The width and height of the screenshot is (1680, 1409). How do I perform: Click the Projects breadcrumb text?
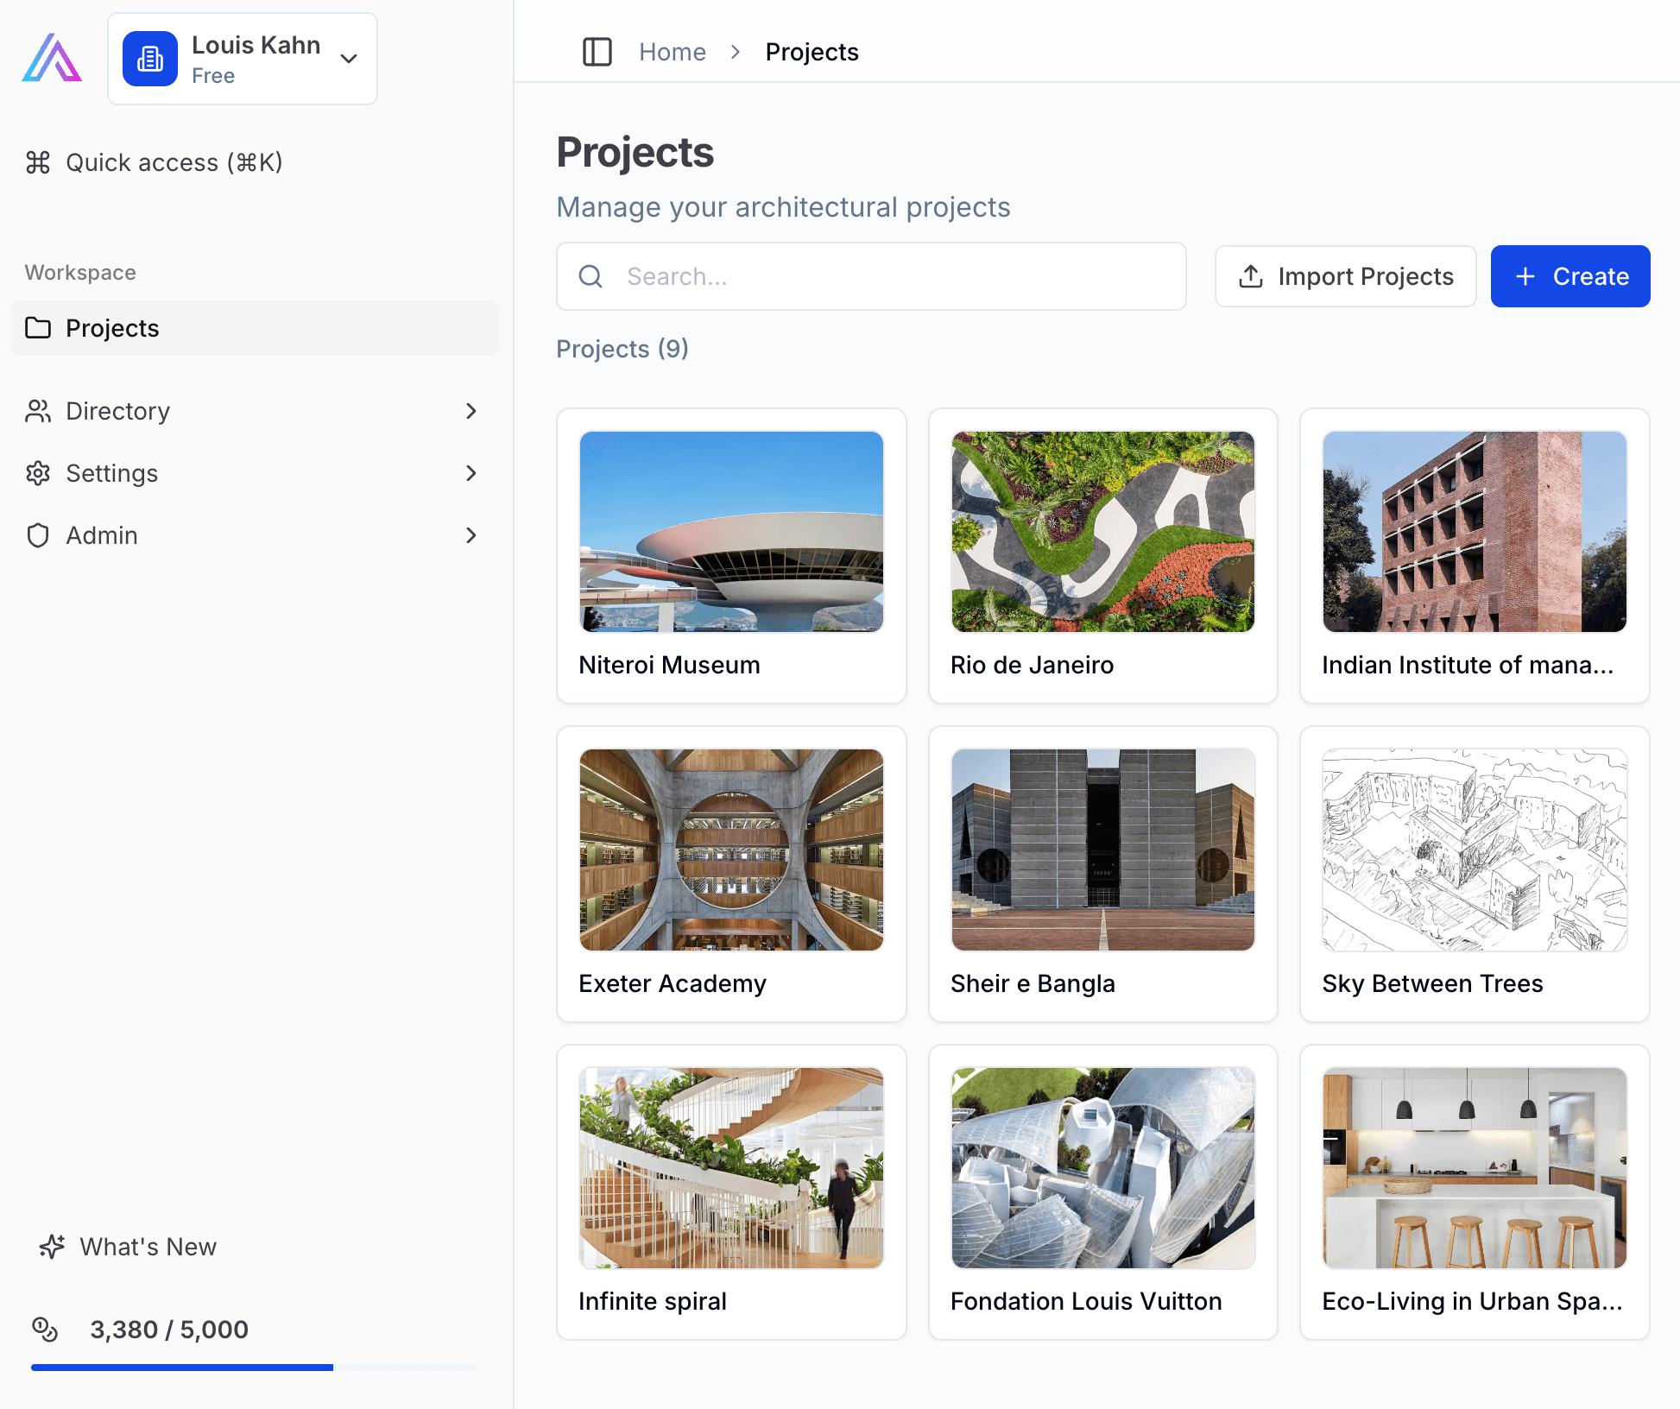tap(812, 52)
